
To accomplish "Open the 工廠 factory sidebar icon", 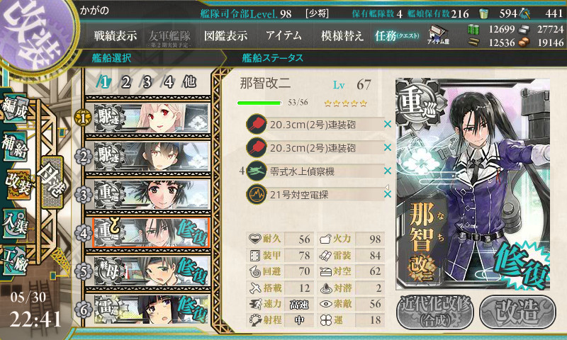I will (14, 261).
